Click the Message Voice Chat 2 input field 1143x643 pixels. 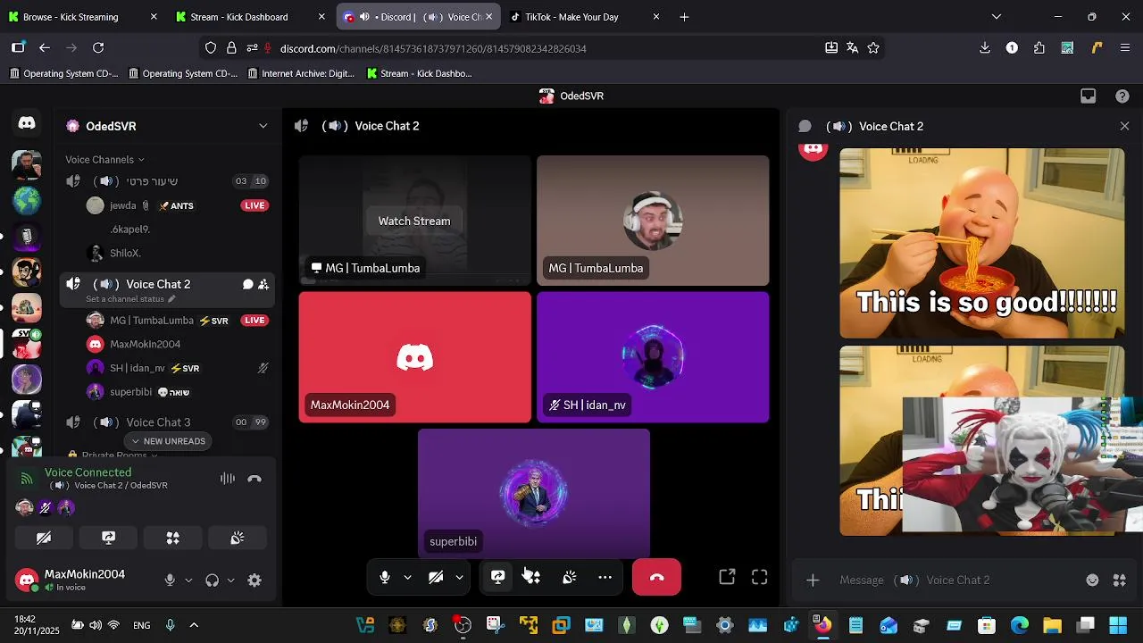click(957, 580)
